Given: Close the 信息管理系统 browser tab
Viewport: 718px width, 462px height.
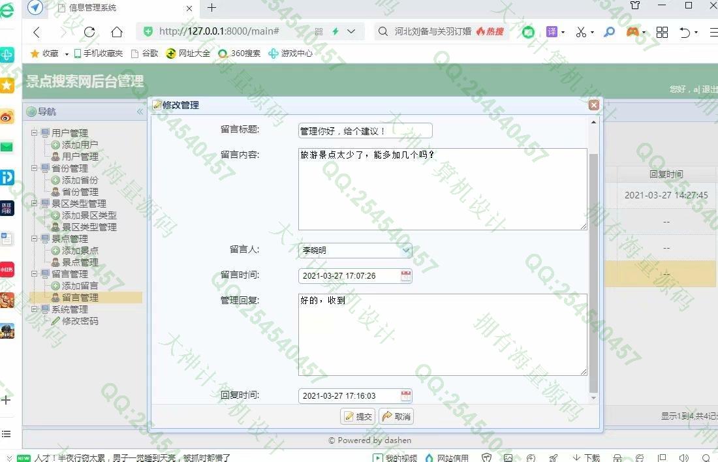Looking at the screenshot, I should pos(189,8).
